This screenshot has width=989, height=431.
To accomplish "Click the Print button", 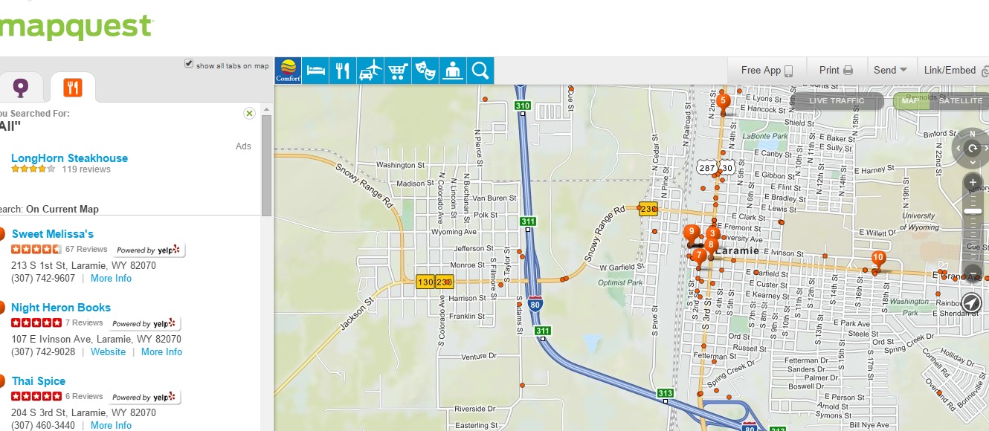I will 835,70.
